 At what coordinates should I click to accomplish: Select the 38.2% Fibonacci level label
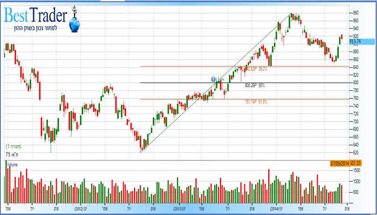pyautogui.click(x=255, y=69)
